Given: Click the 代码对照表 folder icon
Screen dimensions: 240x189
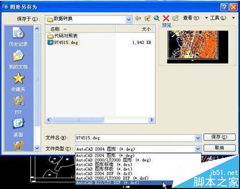Looking at the screenshot, I should point(50,36).
